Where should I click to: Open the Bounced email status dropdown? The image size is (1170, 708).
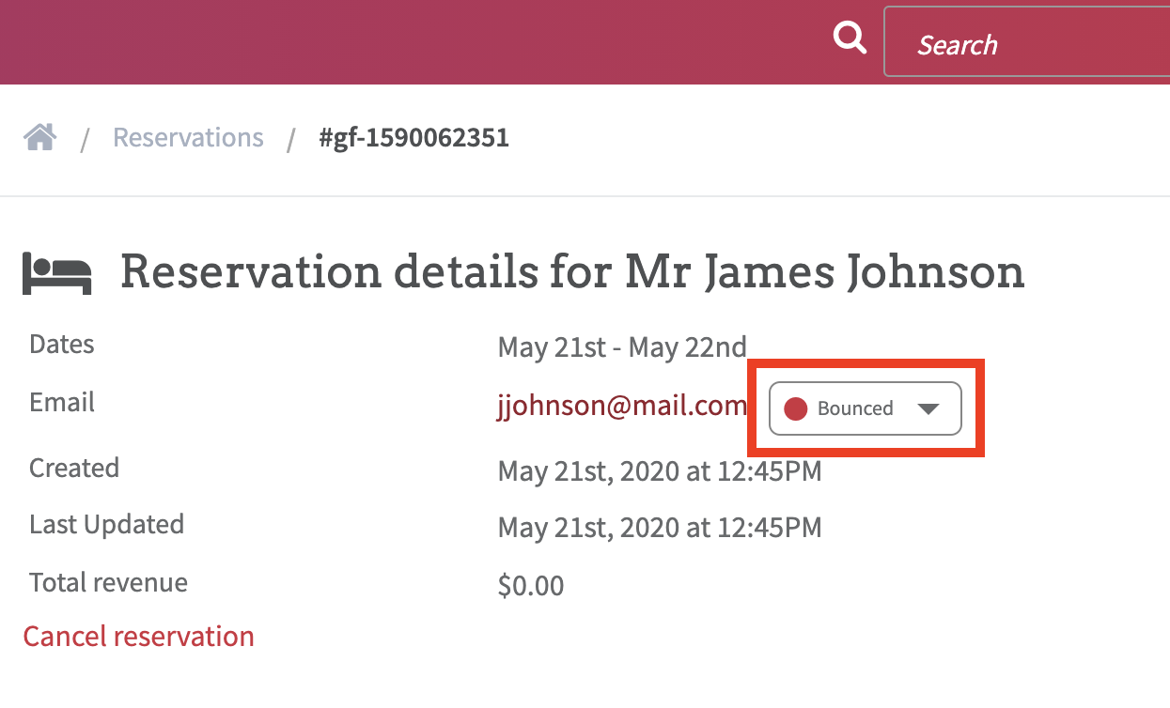tap(865, 408)
